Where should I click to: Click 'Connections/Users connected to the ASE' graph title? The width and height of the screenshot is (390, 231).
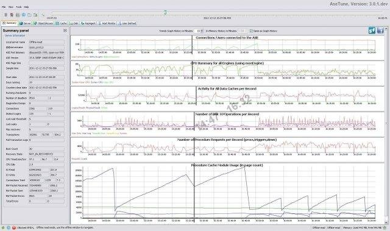227,38
